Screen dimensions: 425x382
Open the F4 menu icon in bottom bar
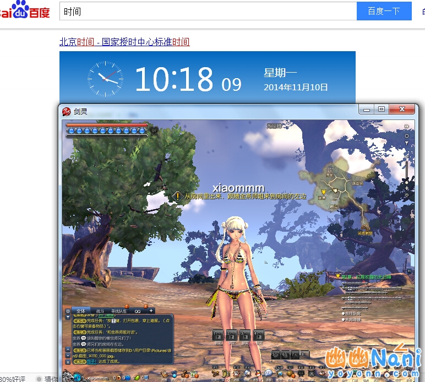248,374
